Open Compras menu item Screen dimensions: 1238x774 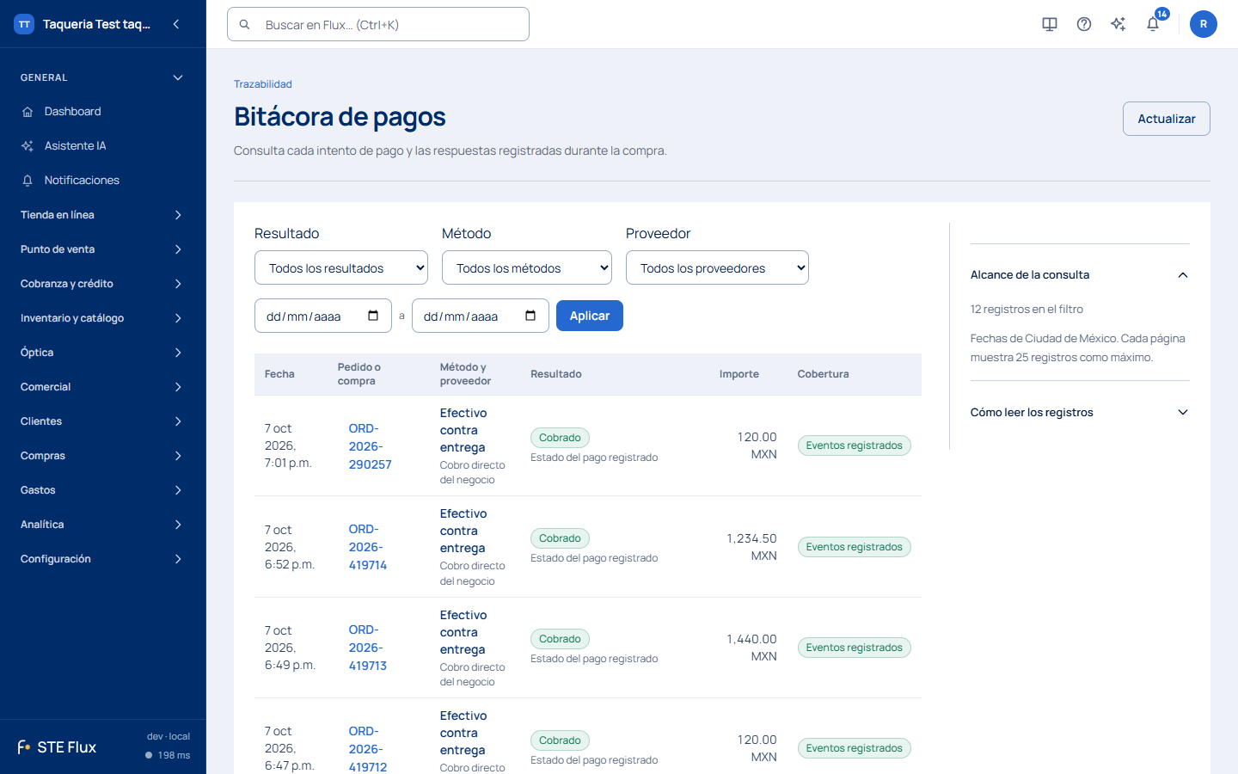click(x=103, y=456)
